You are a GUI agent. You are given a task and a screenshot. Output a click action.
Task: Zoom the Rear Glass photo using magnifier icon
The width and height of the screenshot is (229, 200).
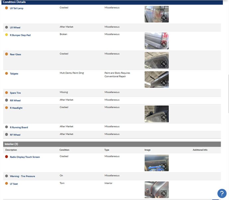click(x=164, y=64)
